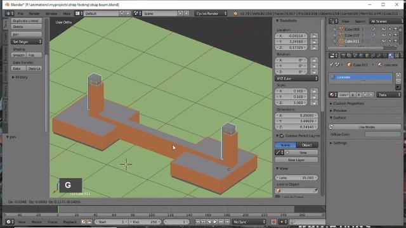
Task: Click the Duplicate Linked button
Action: (27, 21)
